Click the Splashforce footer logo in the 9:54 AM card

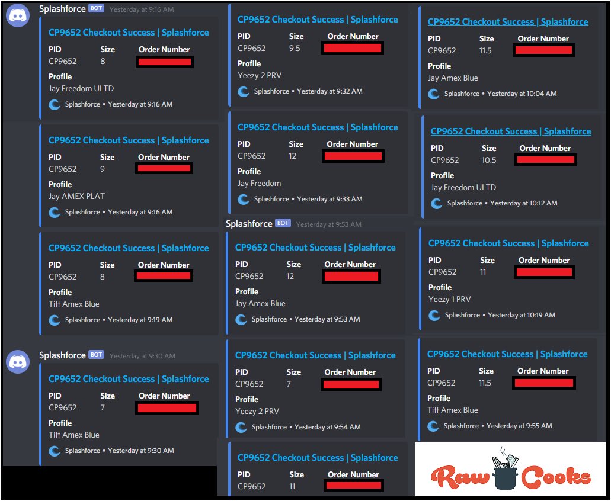click(241, 428)
